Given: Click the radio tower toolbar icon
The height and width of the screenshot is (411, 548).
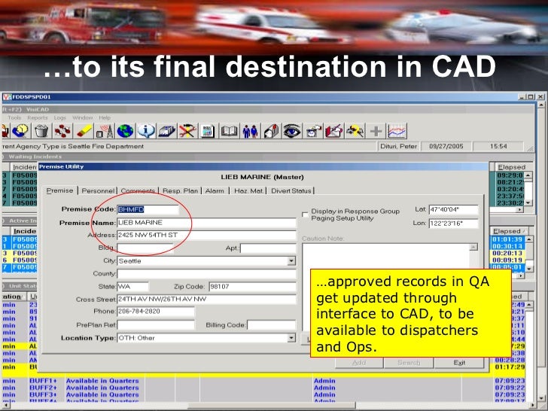Looking at the screenshot, I should coord(105,131).
